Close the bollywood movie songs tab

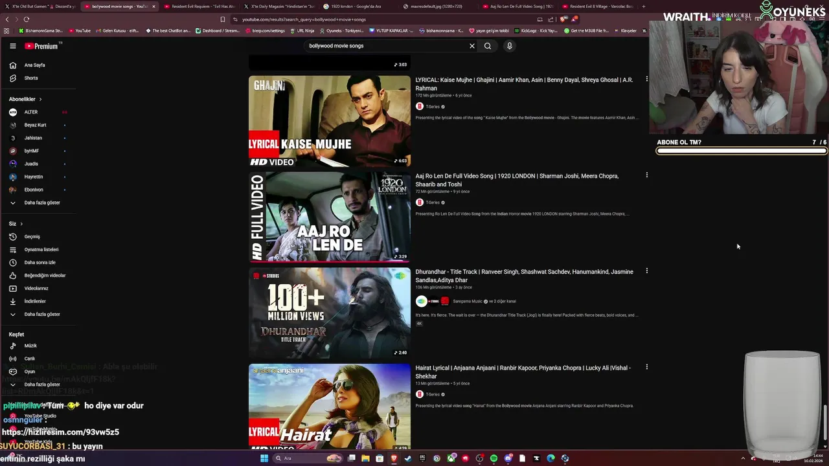(x=153, y=6)
